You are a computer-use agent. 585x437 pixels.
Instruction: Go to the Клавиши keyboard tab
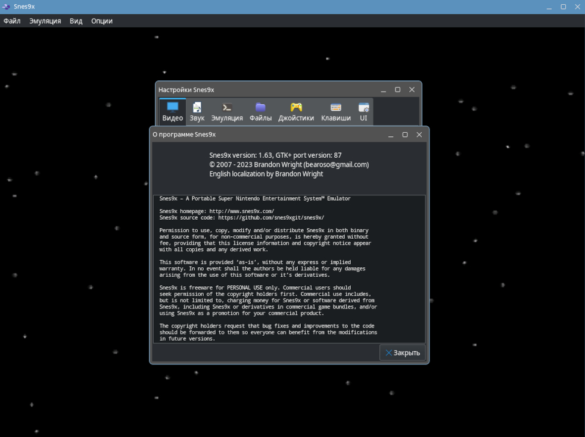(x=336, y=112)
